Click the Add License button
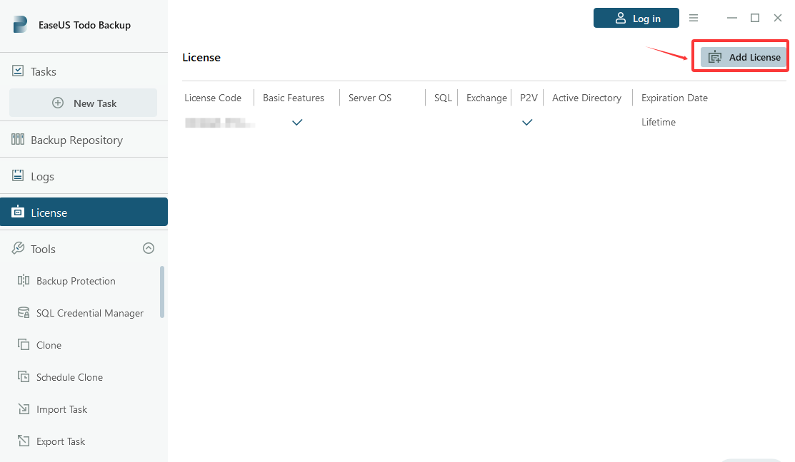Screen dimensions: 795x462 point(744,57)
